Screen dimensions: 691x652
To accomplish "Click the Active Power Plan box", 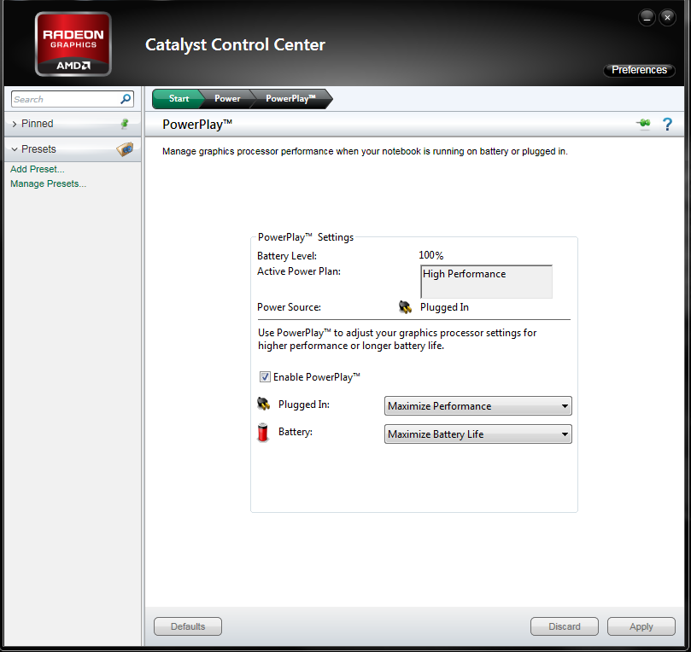I will pyautogui.click(x=487, y=282).
